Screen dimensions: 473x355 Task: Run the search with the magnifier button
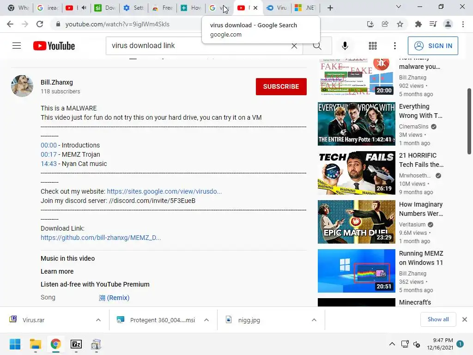pos(317,46)
